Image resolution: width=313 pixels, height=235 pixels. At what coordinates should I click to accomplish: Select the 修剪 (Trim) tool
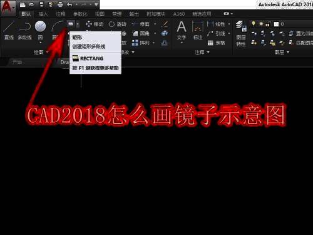pos(141,24)
